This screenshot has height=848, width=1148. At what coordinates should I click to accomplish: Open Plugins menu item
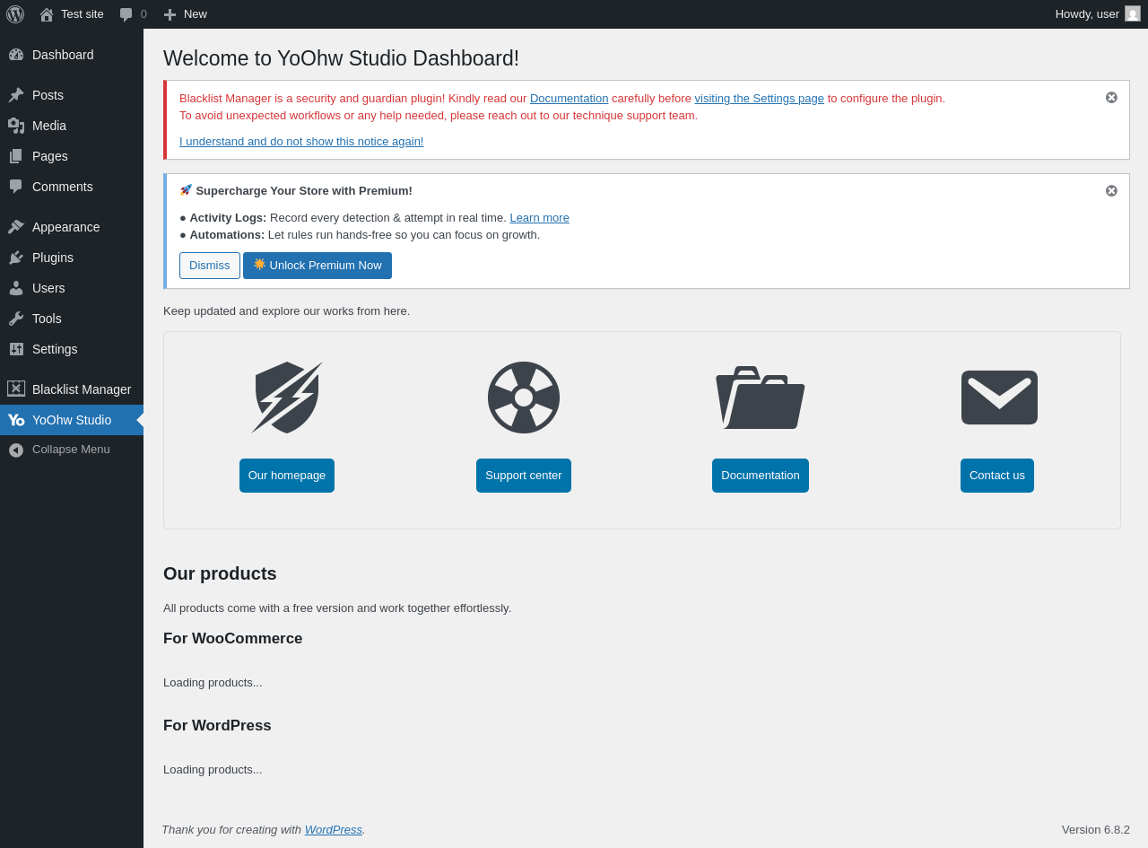tap(72, 258)
